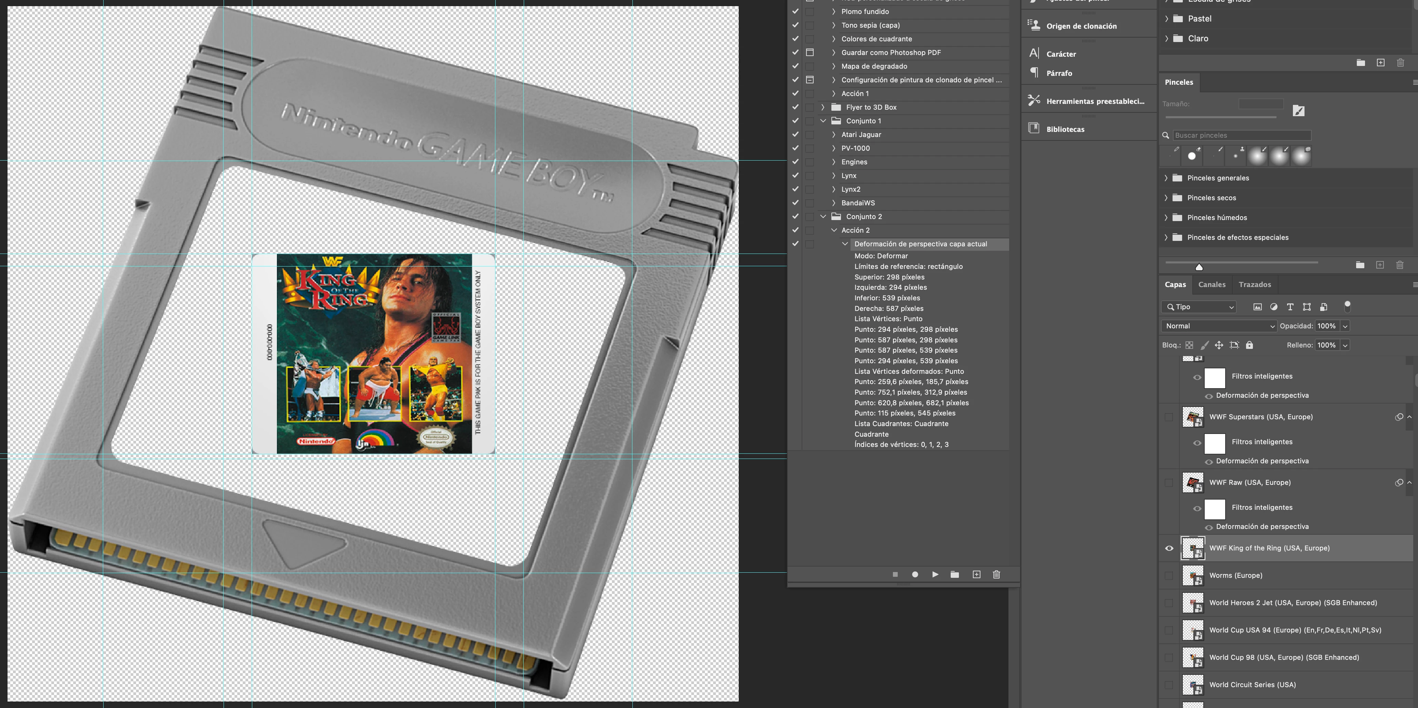Create new action with plus icon
Screen dimensions: 1418x708
click(977, 574)
